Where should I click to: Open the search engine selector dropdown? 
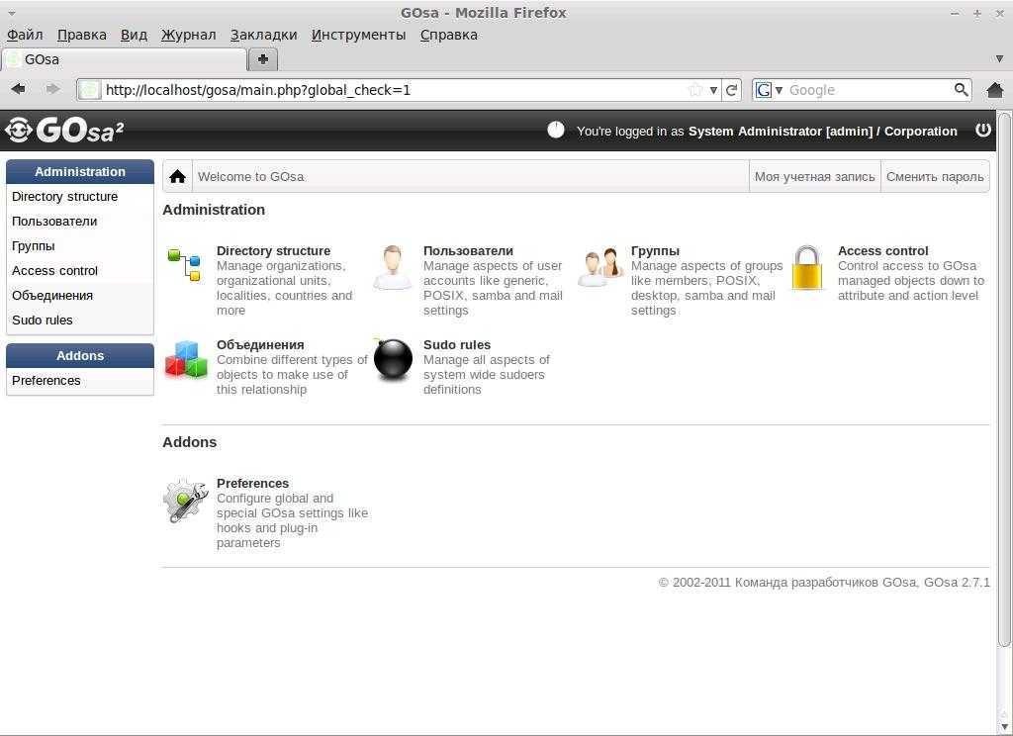tap(769, 90)
